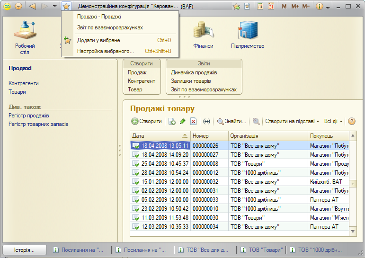This screenshot has height=258, width=365.
Task: Click the M memory button
Action: (x=284, y=7)
